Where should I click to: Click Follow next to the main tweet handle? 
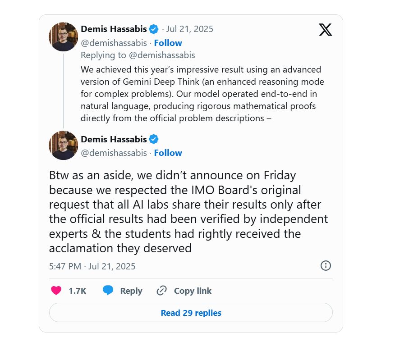coord(168,153)
